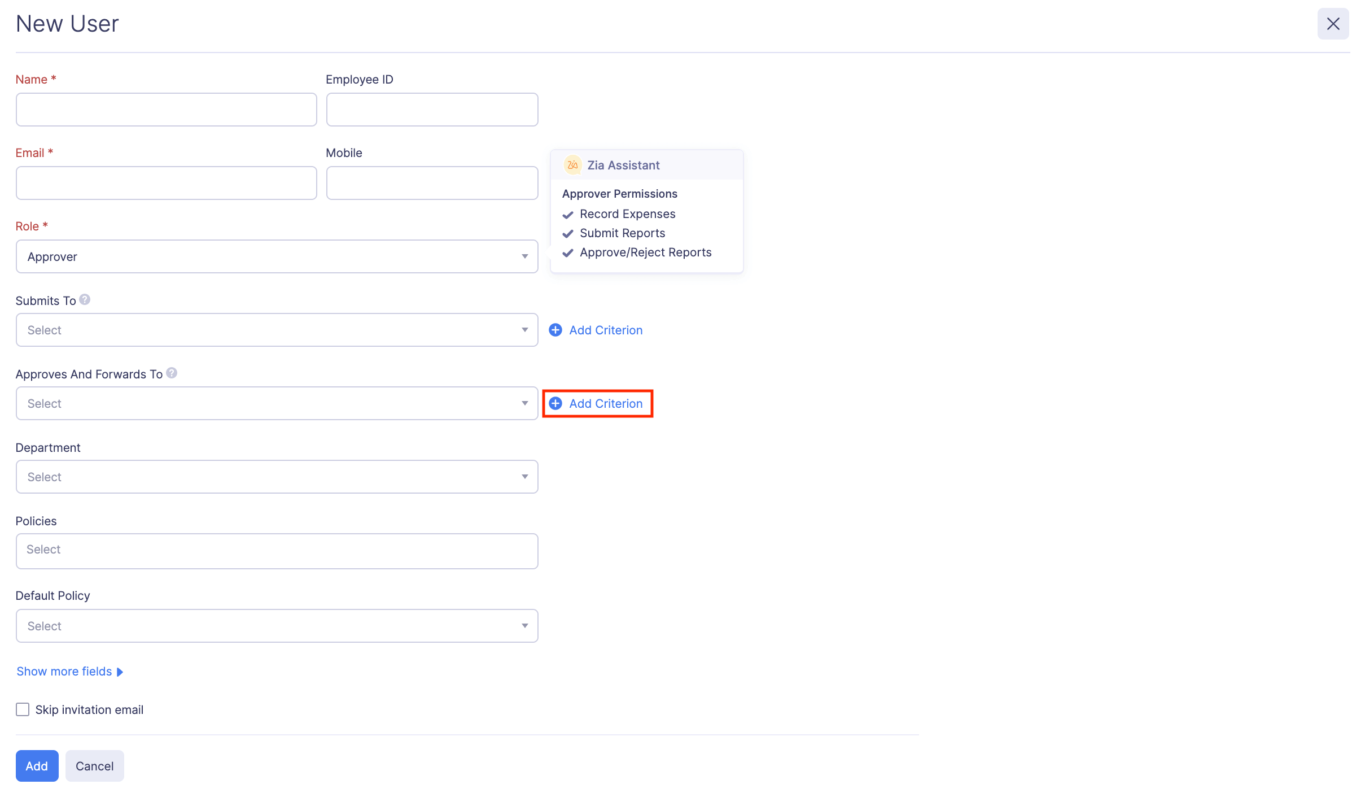The width and height of the screenshot is (1365, 793).
Task: Click the help icon next to Approves And Forwards To
Action: click(172, 373)
